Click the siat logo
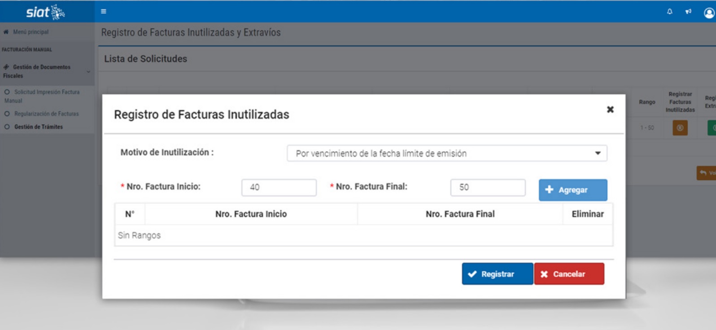Viewport: 716px width, 330px height. (x=45, y=12)
